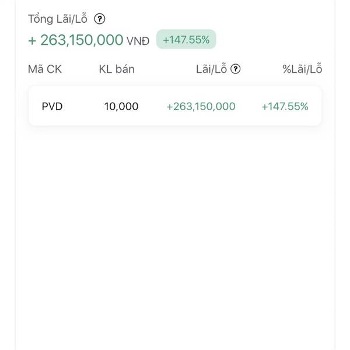The width and height of the screenshot is (350, 350).
Task: Click empty area below the PVD row
Action: tap(175, 222)
